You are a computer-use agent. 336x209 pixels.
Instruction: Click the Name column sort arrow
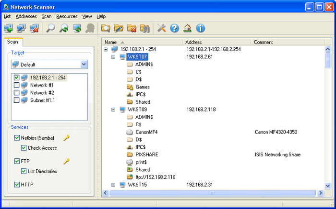[x=122, y=42]
